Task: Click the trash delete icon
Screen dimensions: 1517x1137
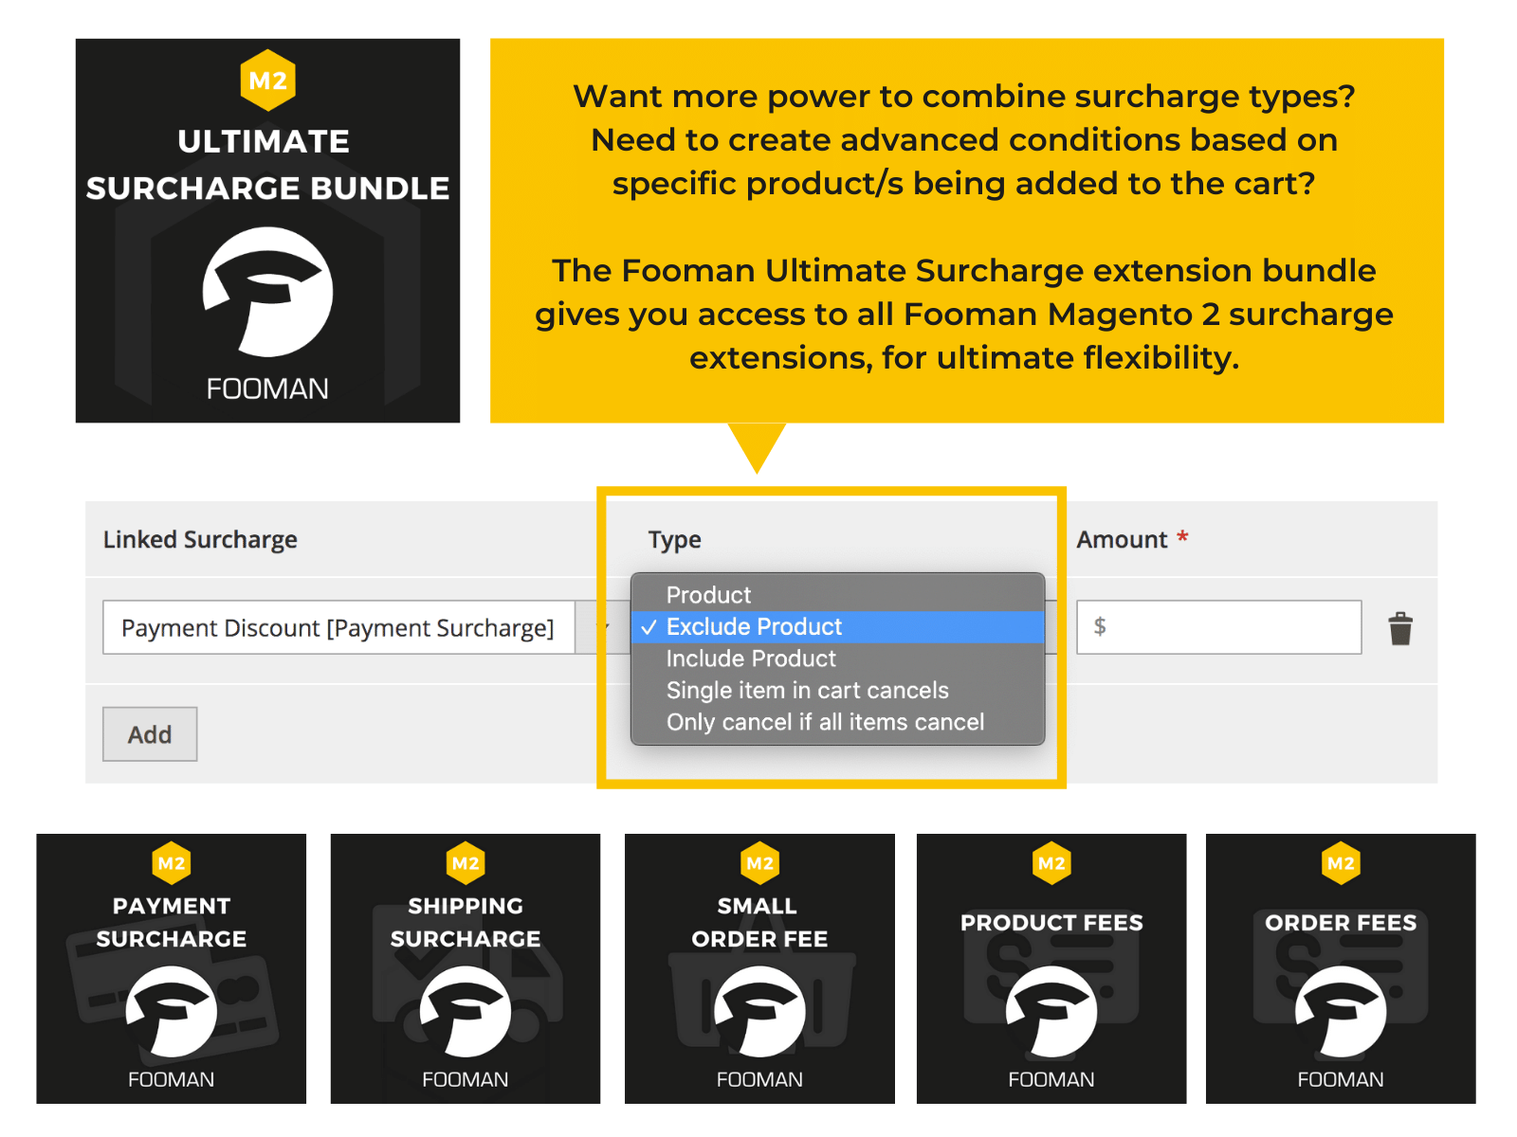Action: (x=1399, y=628)
